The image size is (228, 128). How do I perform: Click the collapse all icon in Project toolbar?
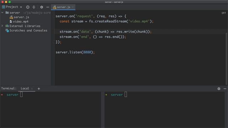34,7
